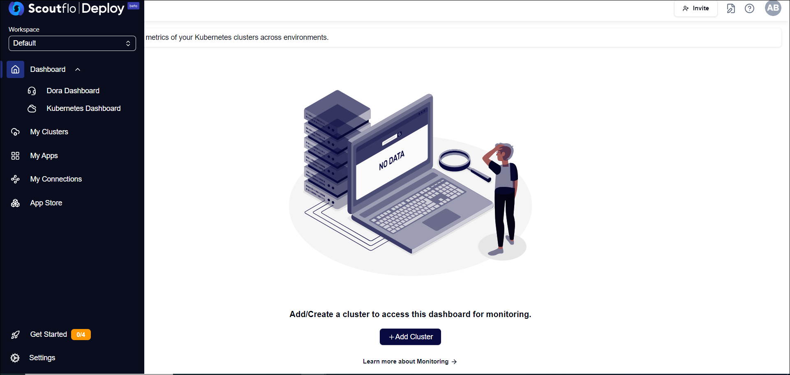Click the Invite button
This screenshot has width=790, height=375.
[696, 8]
